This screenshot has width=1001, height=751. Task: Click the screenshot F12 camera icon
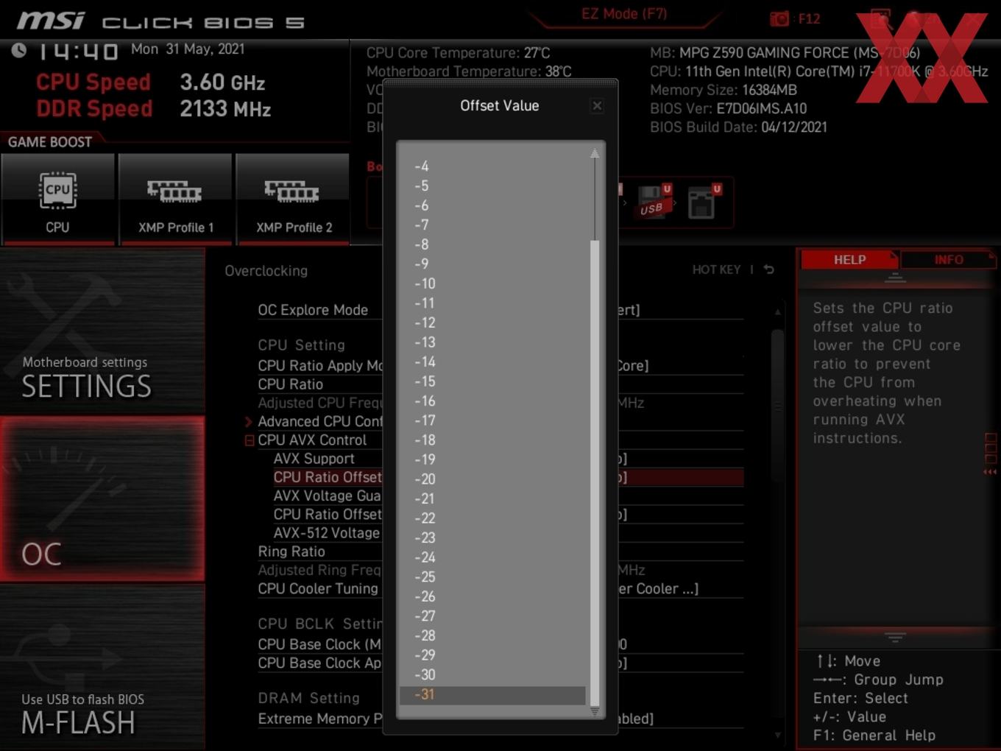pos(779,19)
